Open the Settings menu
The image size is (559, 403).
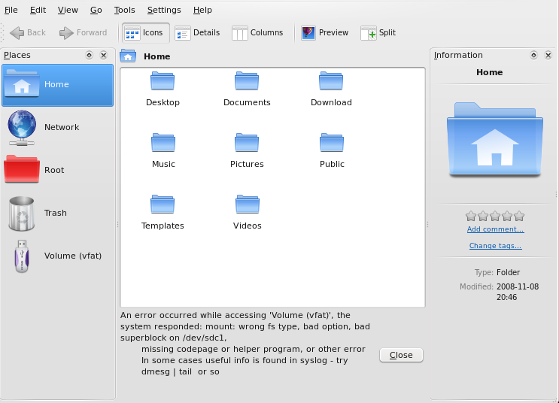[164, 11]
